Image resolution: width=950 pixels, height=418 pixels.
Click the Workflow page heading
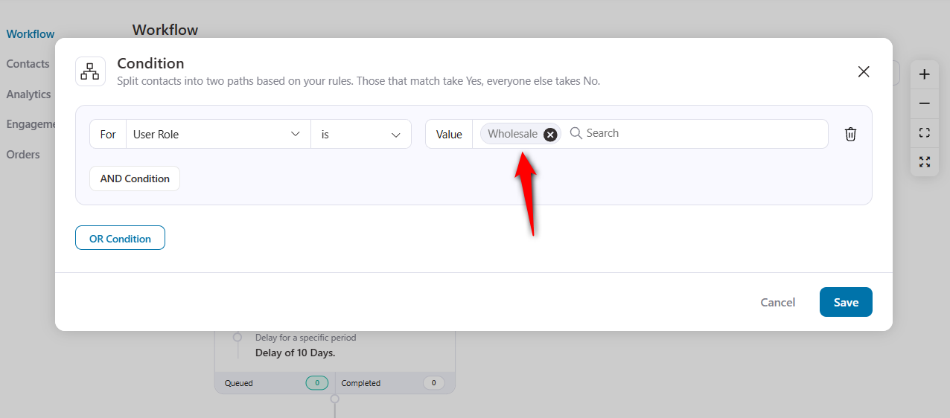click(x=165, y=30)
